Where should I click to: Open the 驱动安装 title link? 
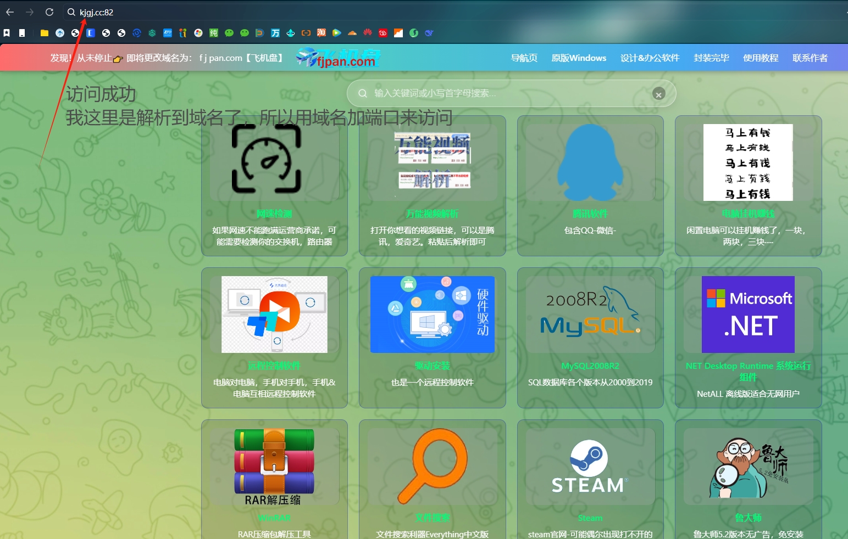tap(433, 366)
